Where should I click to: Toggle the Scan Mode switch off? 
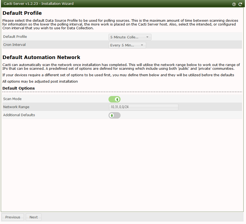point(115,99)
